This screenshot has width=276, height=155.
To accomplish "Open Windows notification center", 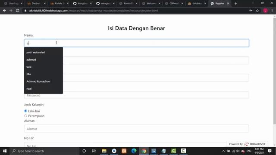I will pos(270,151).
